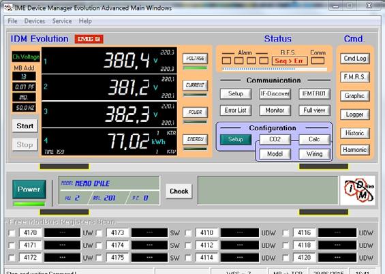The width and height of the screenshot is (385, 274).
Task: Click the register address field 4170
Action: pos(31,232)
